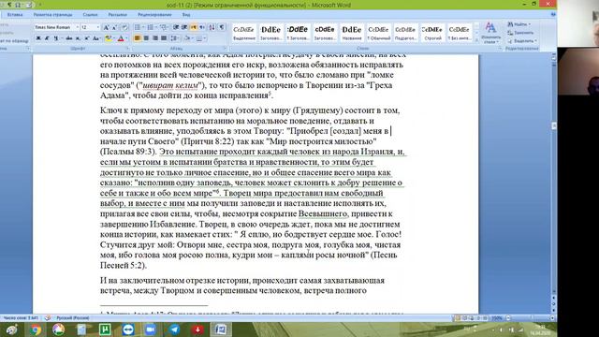Open the Вид ribbon tab
Viewport: 599px width, 337px height.
pyautogui.click(x=186, y=15)
